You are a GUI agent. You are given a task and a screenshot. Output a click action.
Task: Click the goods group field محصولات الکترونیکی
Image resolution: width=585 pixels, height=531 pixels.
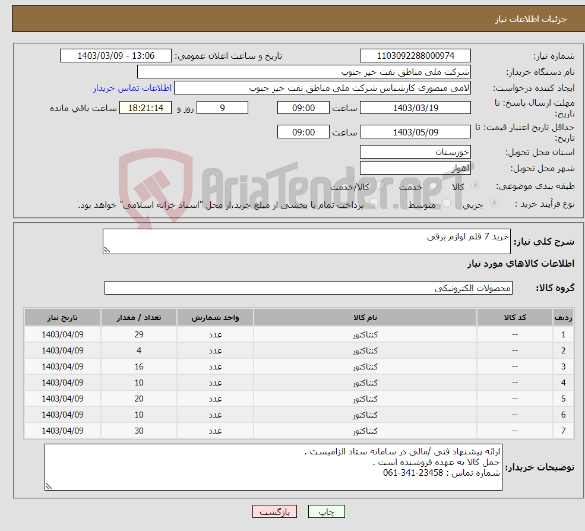coord(308,287)
